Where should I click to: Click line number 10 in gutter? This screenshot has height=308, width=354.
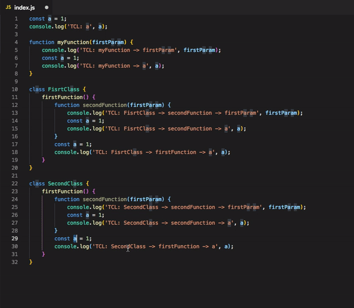pos(15,90)
